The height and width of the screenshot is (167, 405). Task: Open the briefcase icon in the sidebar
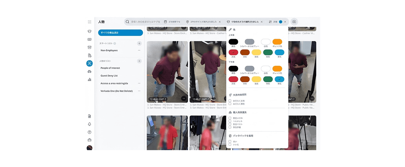(x=89, y=140)
